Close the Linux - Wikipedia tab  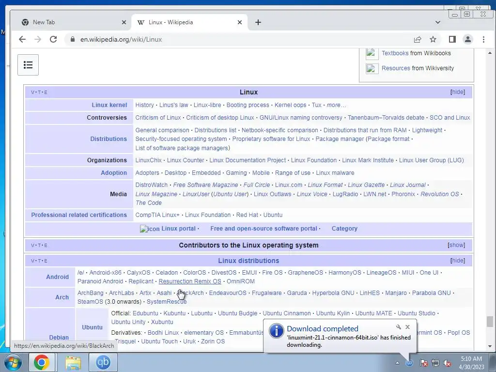tap(239, 22)
